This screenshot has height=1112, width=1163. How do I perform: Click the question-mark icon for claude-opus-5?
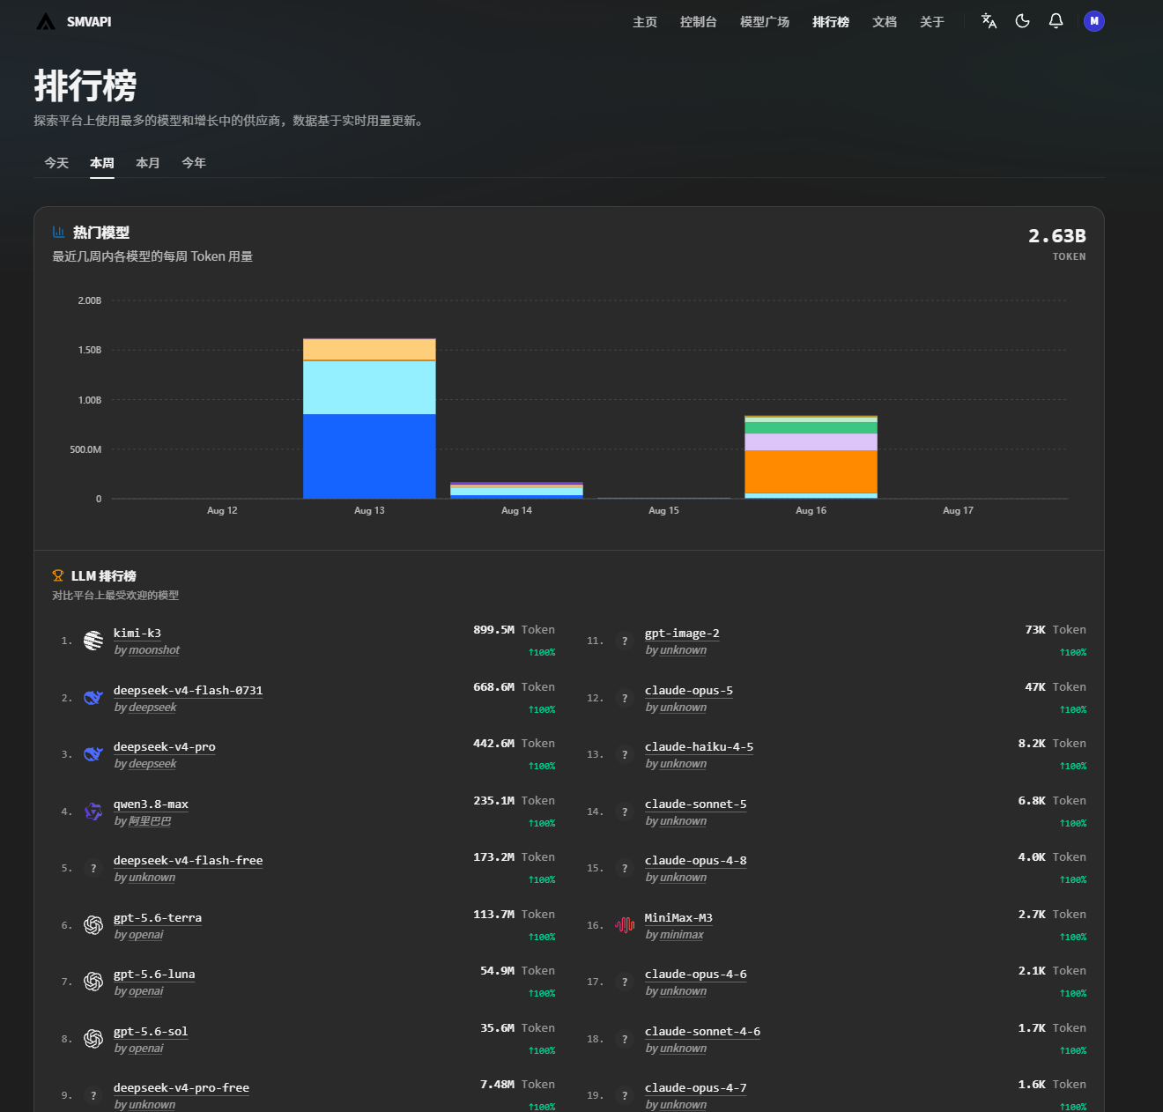click(x=625, y=698)
